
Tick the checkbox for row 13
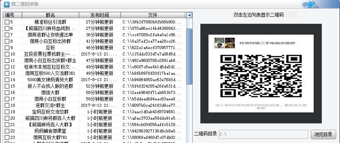[x=7, y=73]
